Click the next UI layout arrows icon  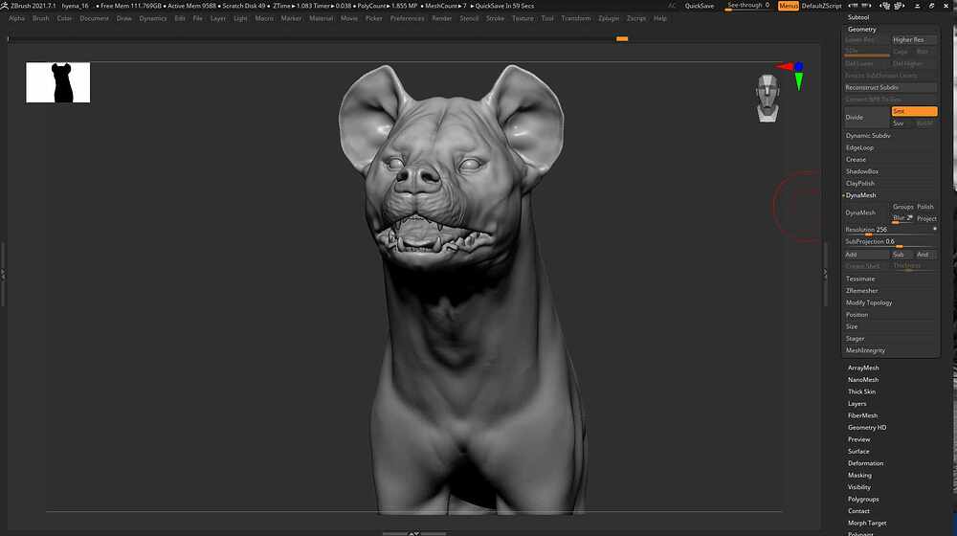click(x=867, y=6)
